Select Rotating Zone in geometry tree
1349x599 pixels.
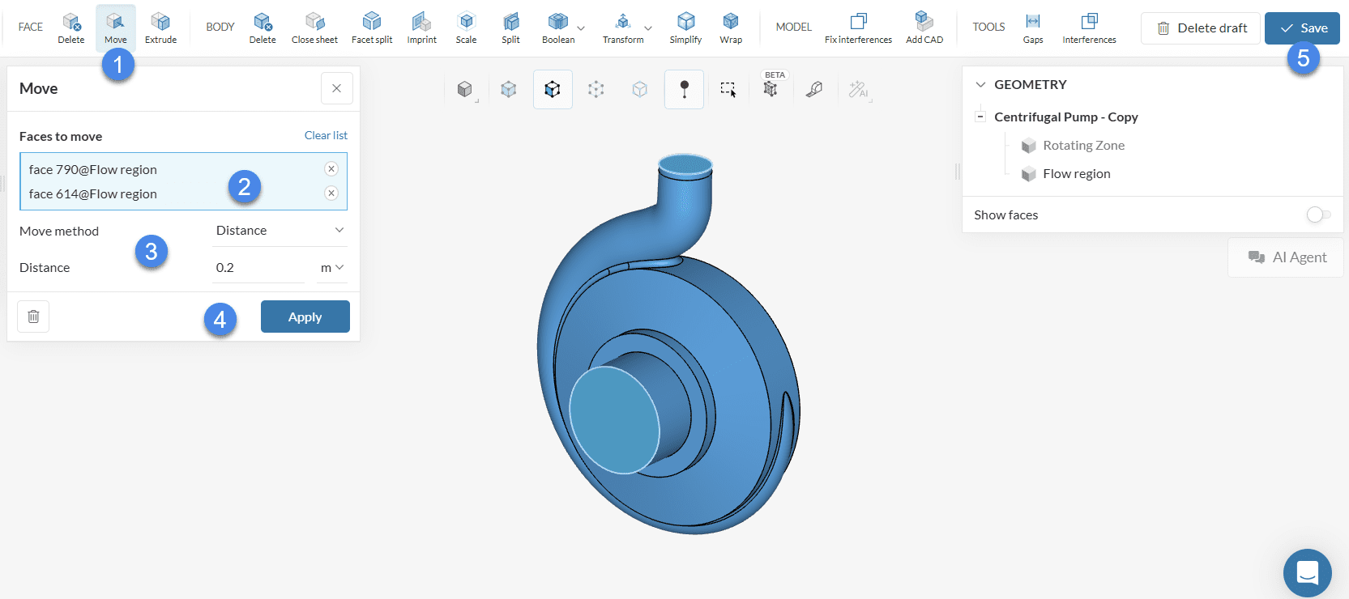[1083, 146]
